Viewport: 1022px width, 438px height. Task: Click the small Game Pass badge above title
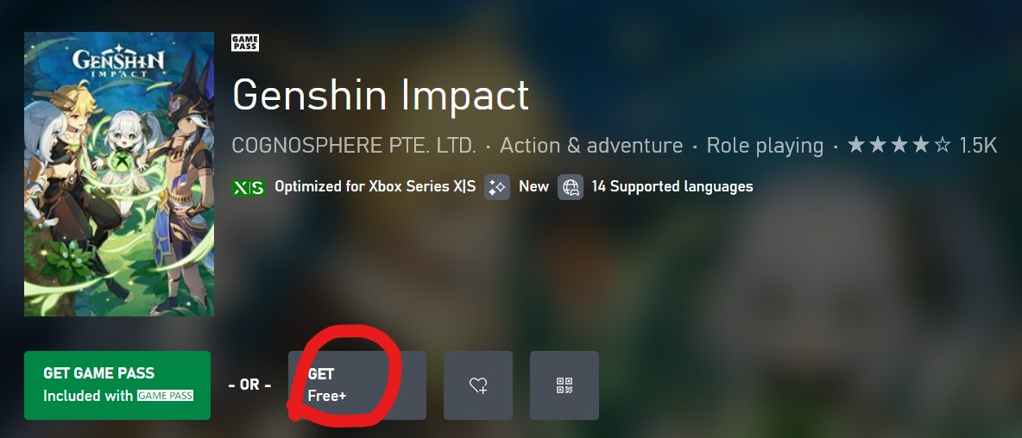coord(245,43)
